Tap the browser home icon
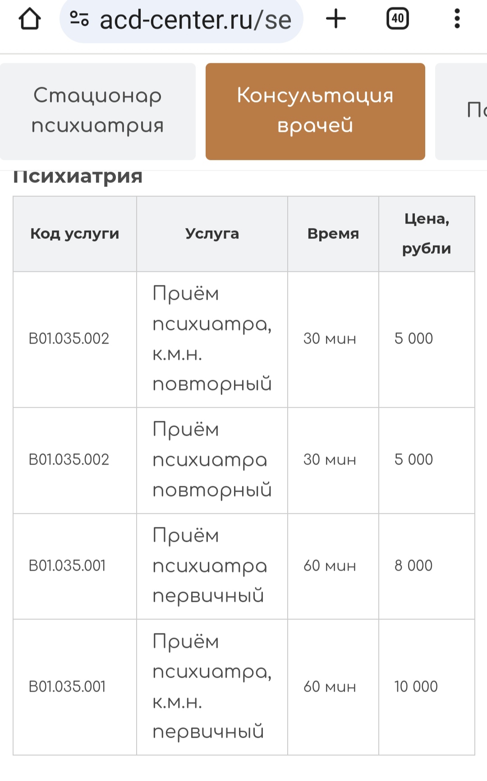Image resolution: width=487 pixels, height=781 pixels. [x=30, y=19]
